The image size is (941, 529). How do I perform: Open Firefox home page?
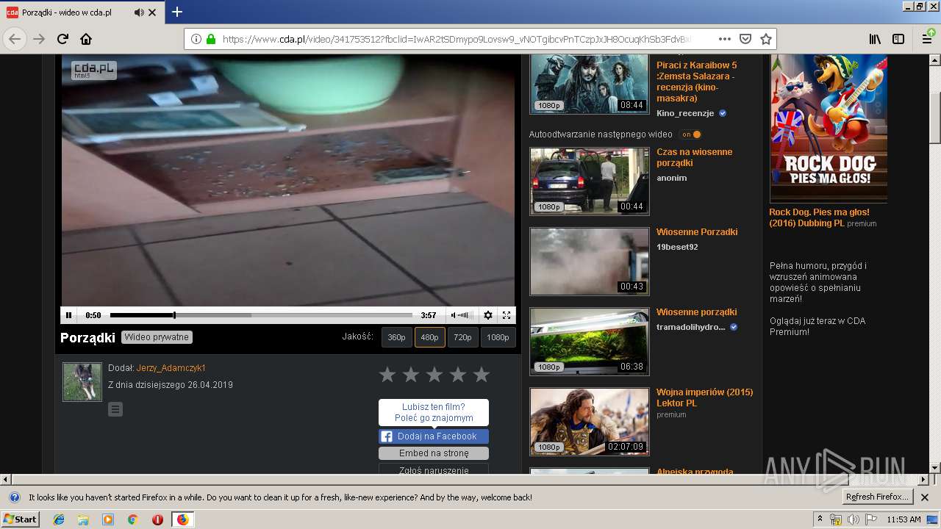point(86,39)
